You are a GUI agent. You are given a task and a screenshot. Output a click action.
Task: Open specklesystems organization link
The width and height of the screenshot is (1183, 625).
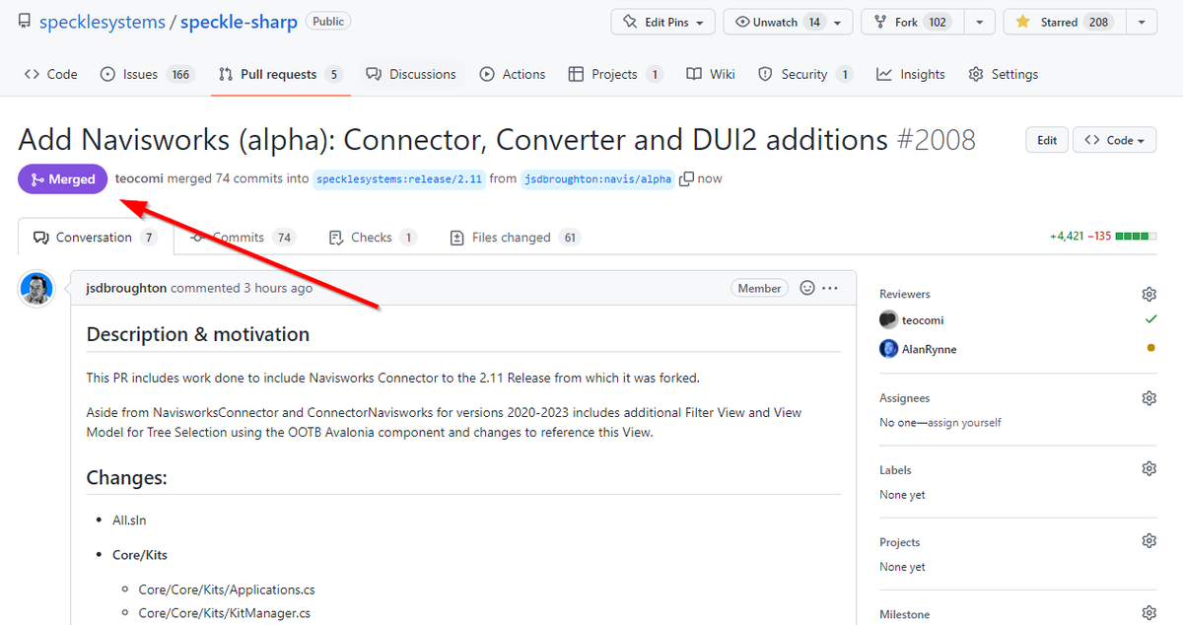tap(103, 22)
